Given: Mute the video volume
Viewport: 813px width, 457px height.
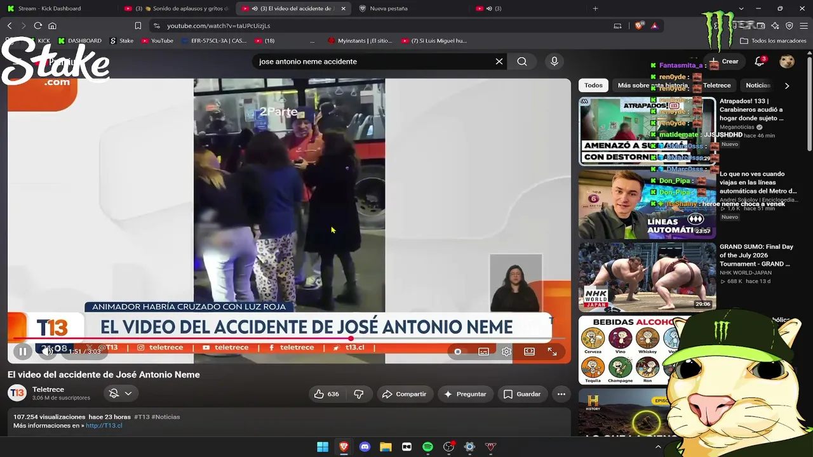Looking at the screenshot, I should click(x=48, y=351).
